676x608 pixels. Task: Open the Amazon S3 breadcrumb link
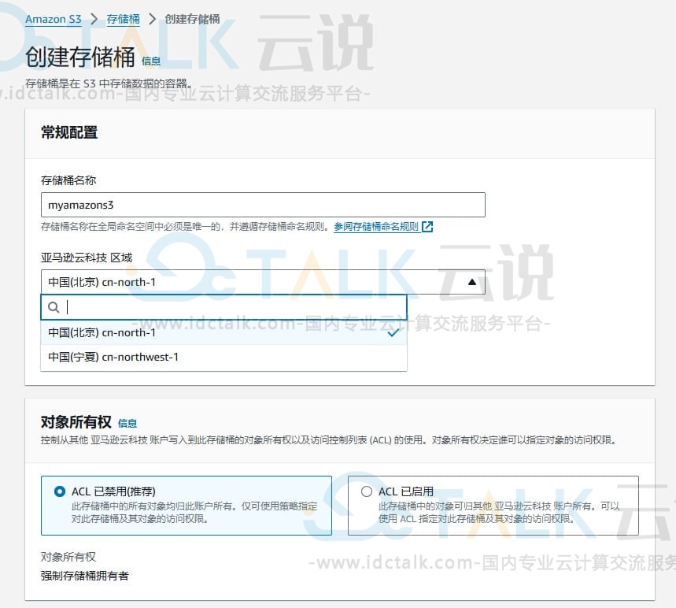click(53, 20)
